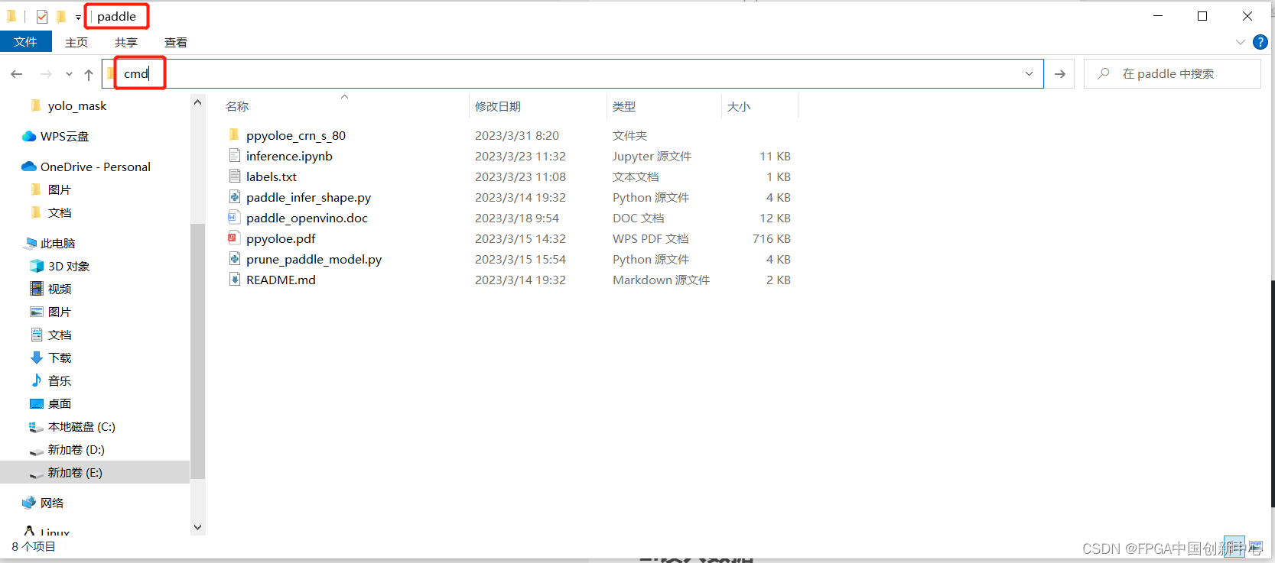
Task: Click the ppyoloe.pdf file name
Action: [281, 238]
